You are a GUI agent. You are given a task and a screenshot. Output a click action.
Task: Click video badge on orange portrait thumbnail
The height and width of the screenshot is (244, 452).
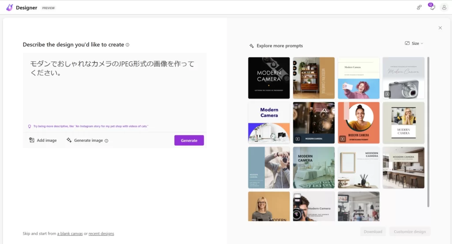click(x=343, y=139)
